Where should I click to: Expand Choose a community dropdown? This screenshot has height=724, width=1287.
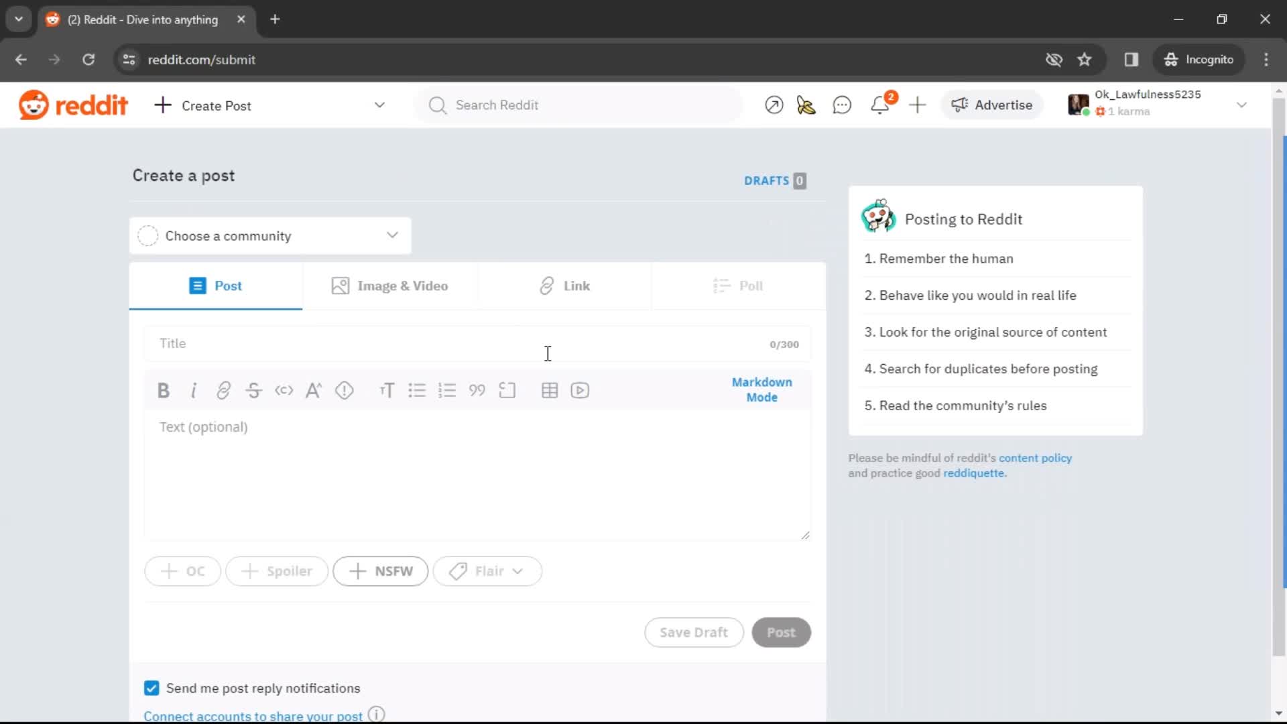coord(269,235)
